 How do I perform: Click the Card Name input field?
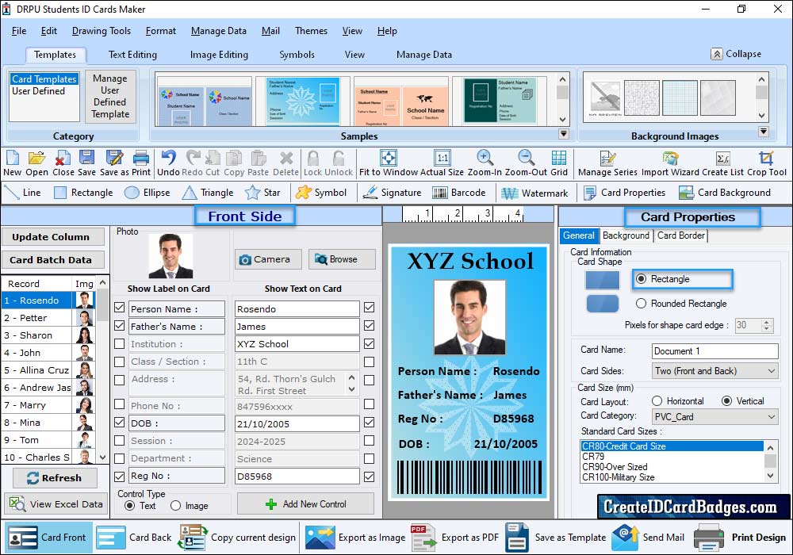(714, 350)
